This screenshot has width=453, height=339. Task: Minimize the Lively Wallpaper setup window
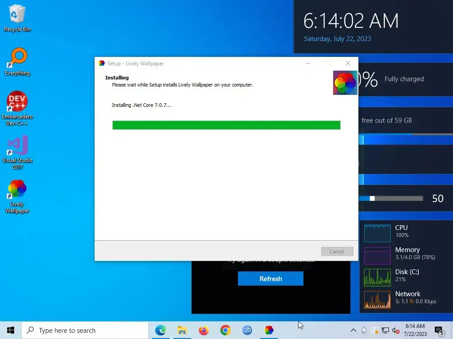click(308, 63)
